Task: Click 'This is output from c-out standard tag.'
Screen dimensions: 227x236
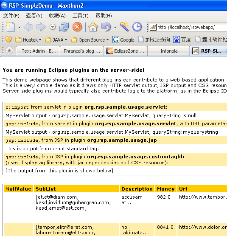Action: click(x=52, y=149)
